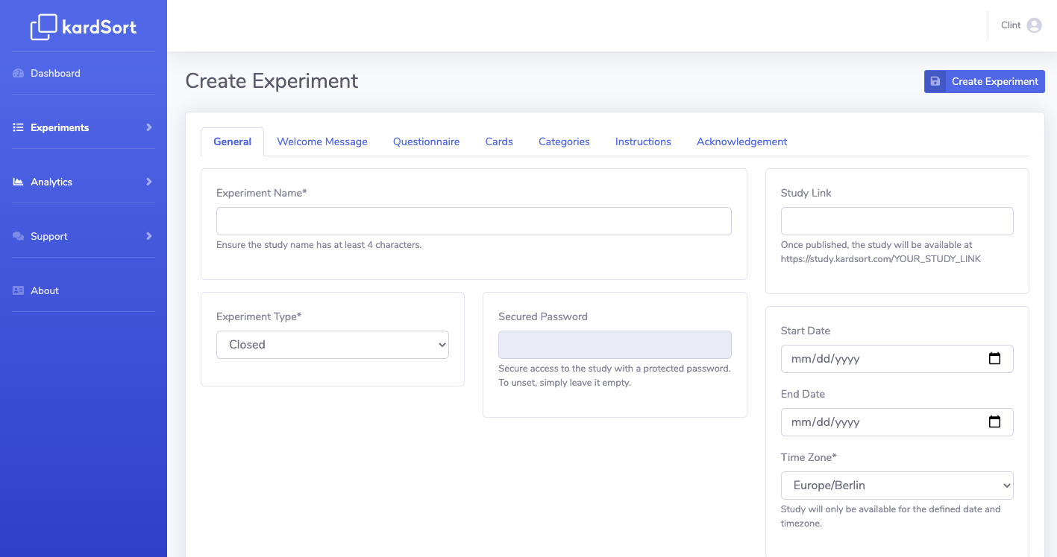Click the kardSort logo icon

pos(43,28)
